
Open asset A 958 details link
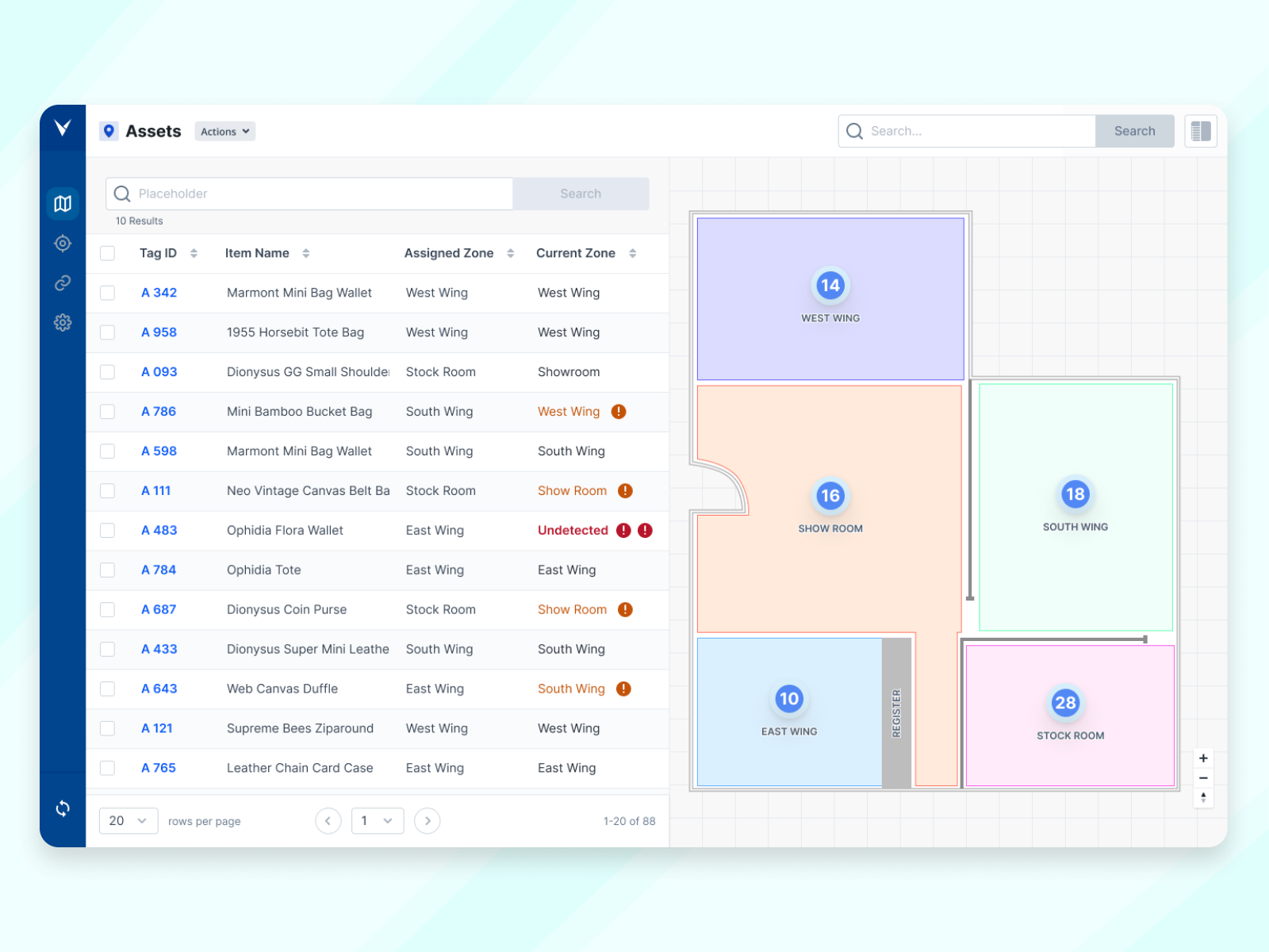tap(159, 332)
